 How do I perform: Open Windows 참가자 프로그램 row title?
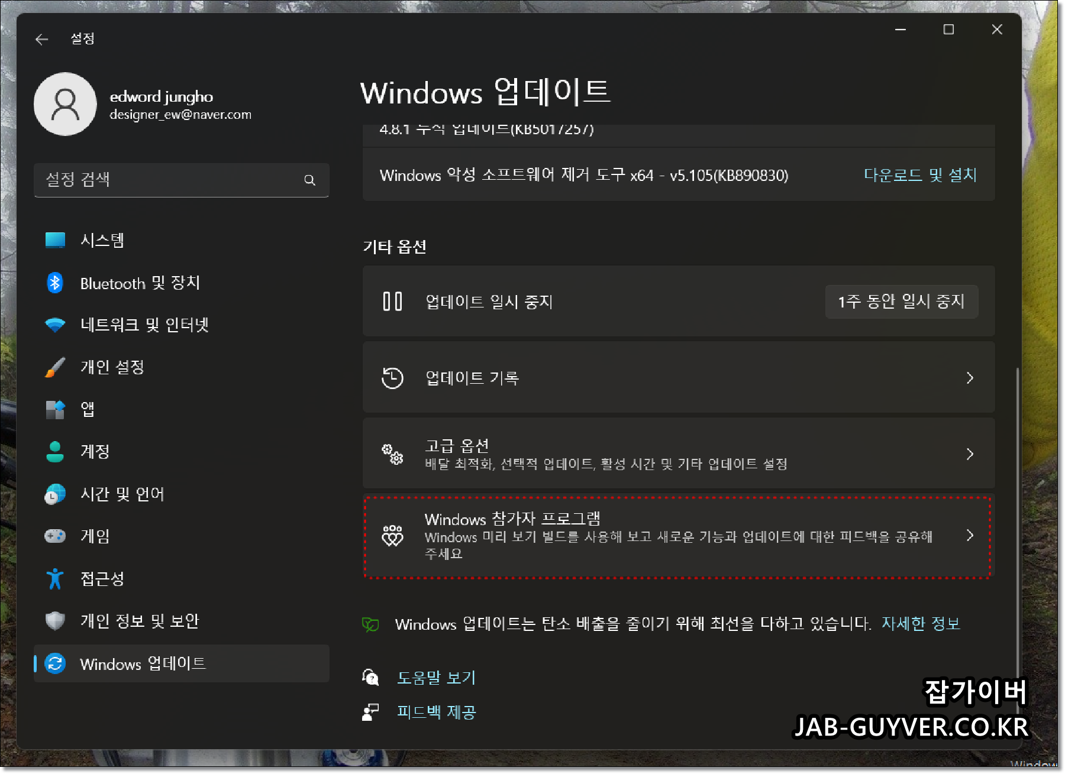point(512,519)
